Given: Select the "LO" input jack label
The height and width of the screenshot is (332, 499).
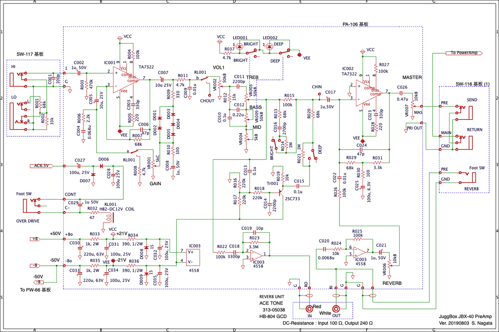Looking at the screenshot, I should click(14, 97).
